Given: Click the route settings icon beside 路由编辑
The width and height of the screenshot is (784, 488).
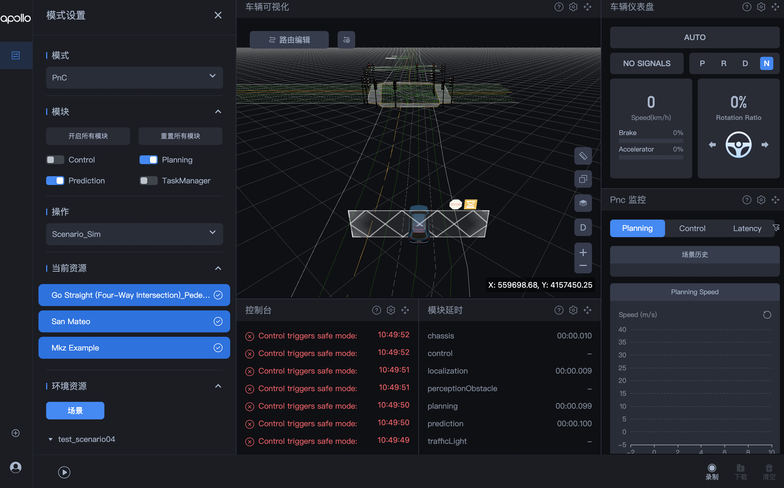Looking at the screenshot, I should point(346,40).
